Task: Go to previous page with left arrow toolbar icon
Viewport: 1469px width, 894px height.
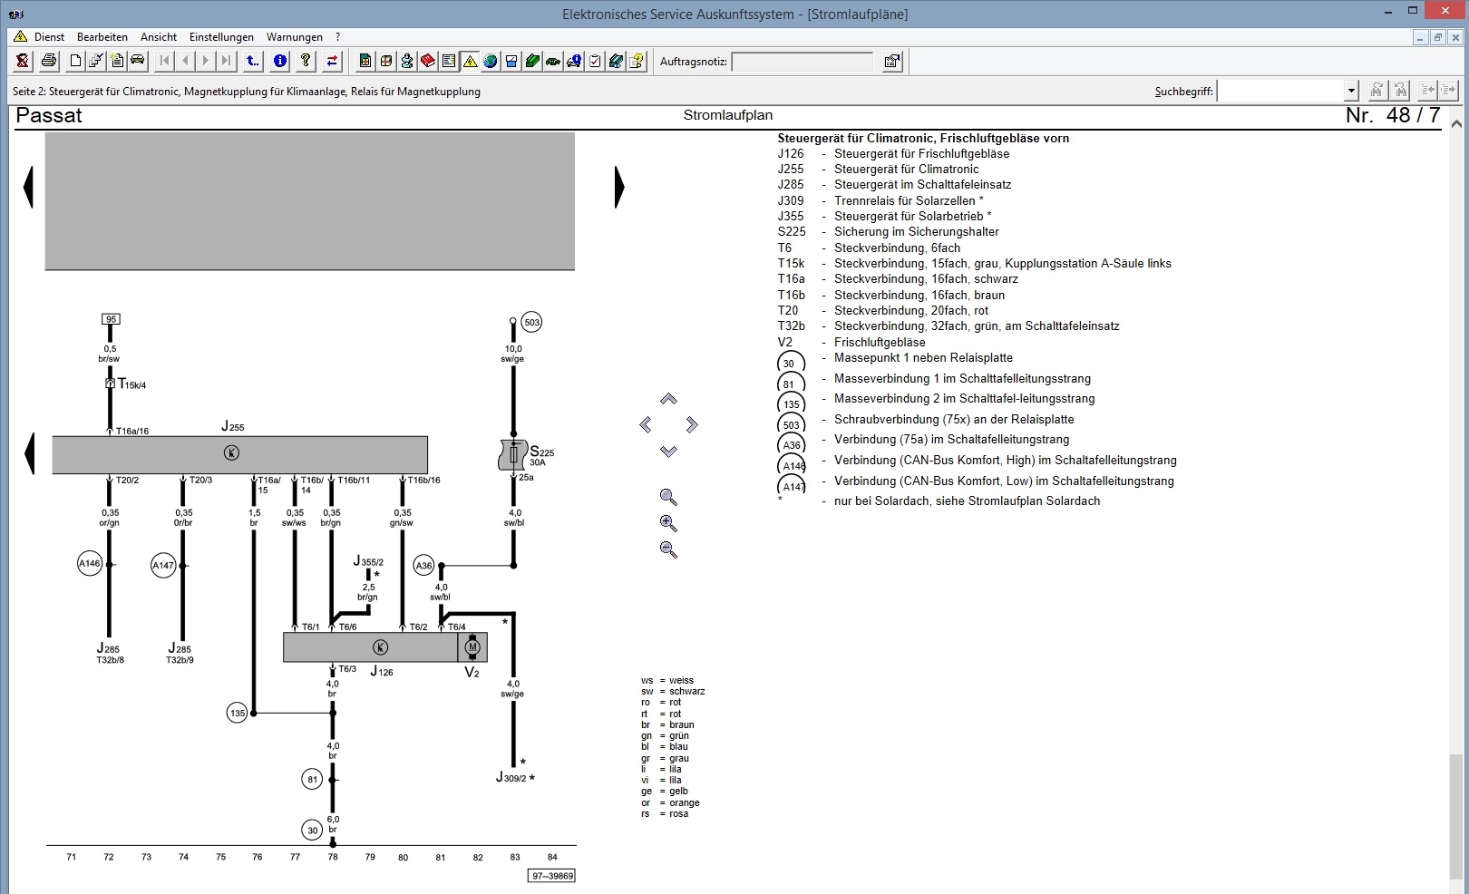Action: (185, 61)
